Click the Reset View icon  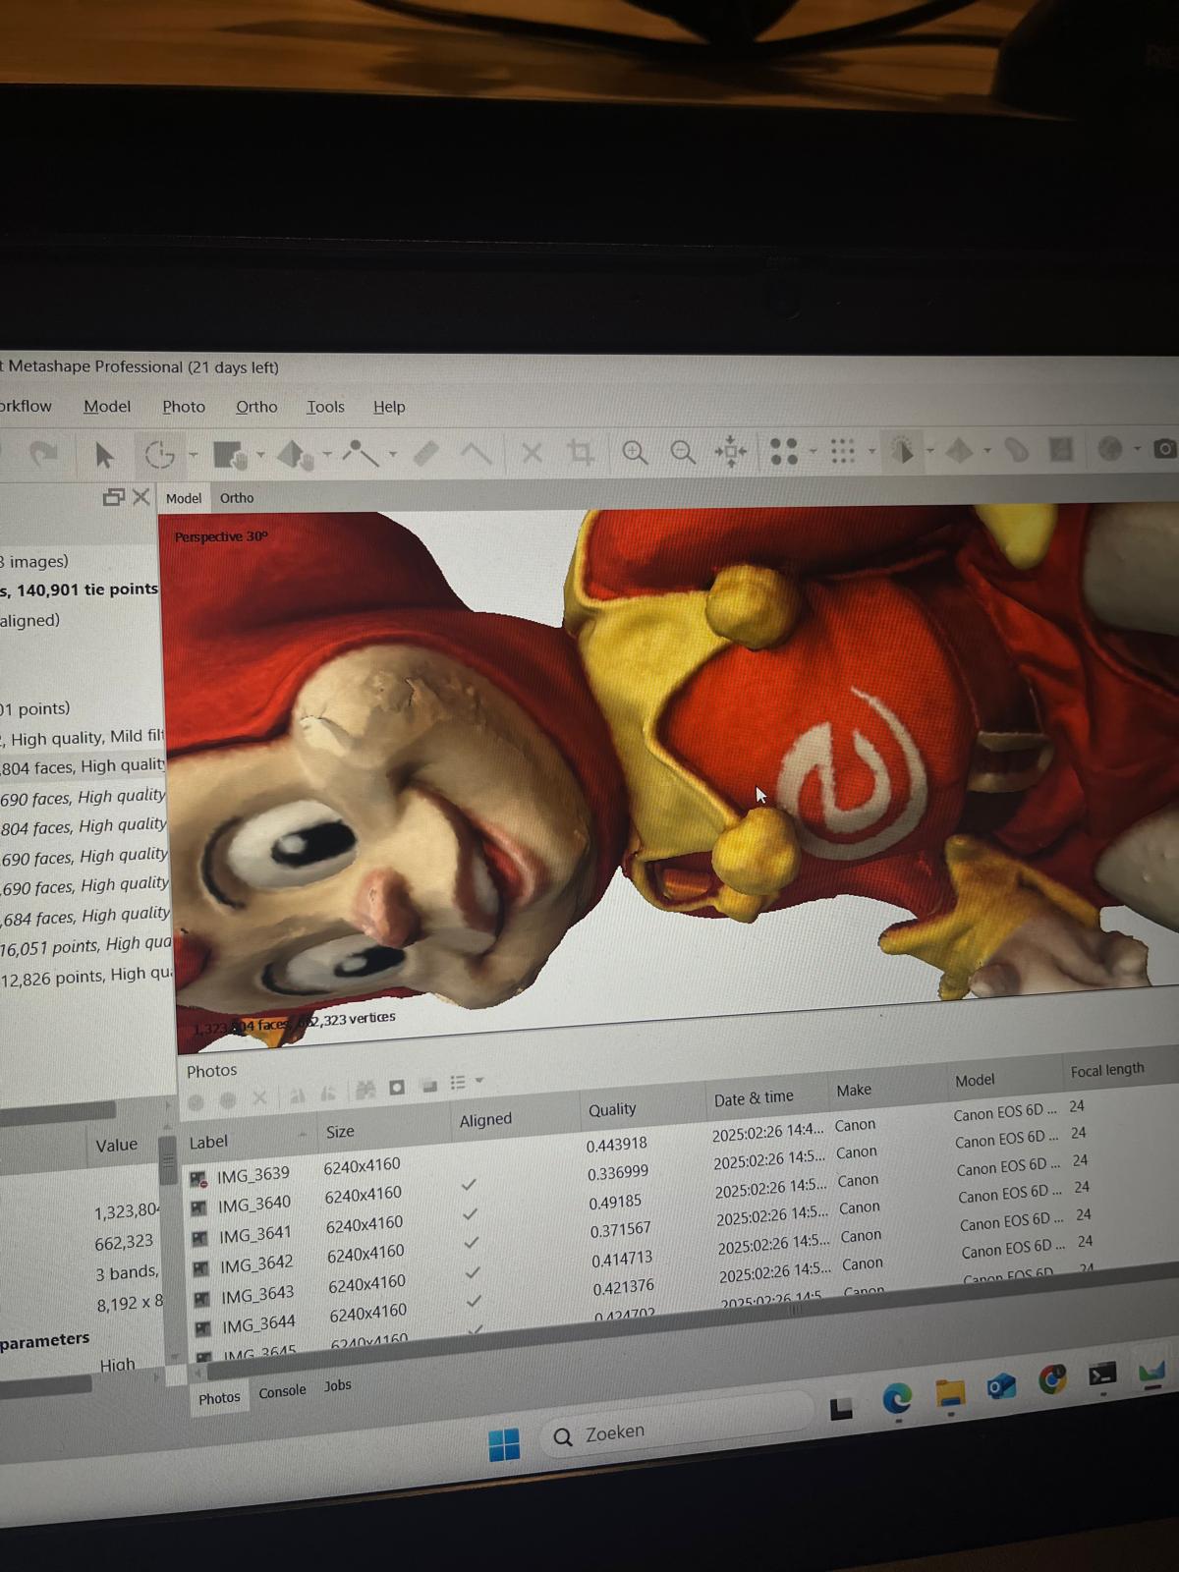pos(731,452)
